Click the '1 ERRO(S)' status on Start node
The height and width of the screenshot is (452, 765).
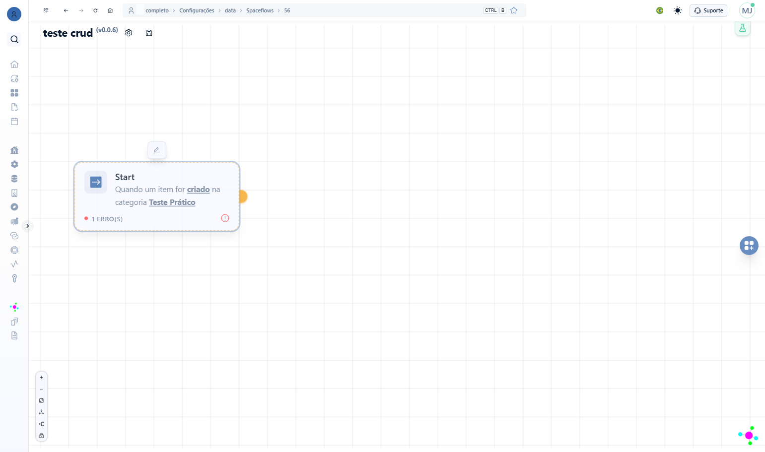point(104,219)
